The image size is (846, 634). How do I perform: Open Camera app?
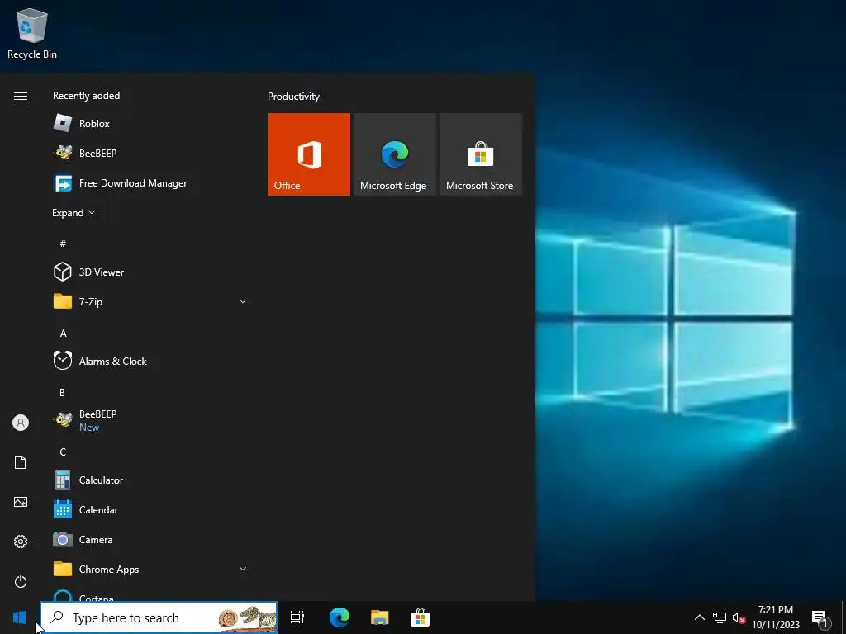pos(150,539)
